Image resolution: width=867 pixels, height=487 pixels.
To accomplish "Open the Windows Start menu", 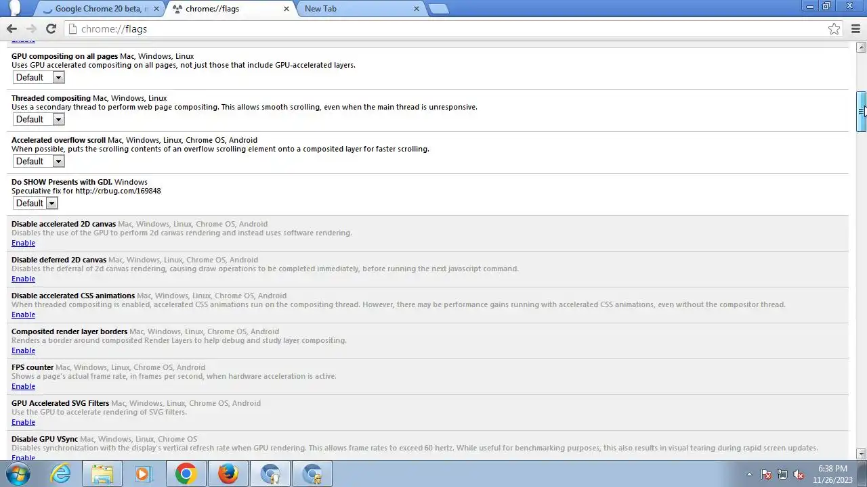I will coord(18,474).
